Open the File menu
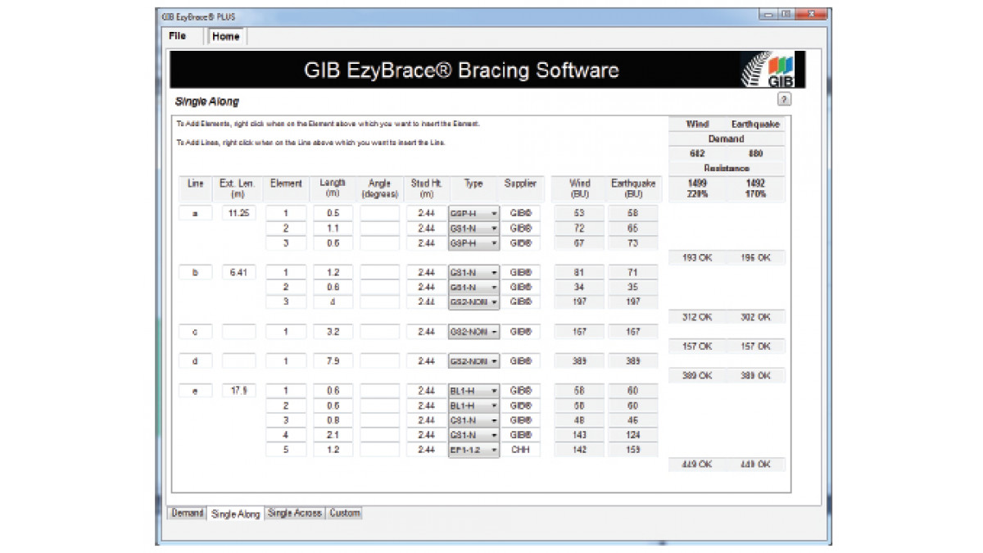The image size is (983, 553). click(x=177, y=36)
